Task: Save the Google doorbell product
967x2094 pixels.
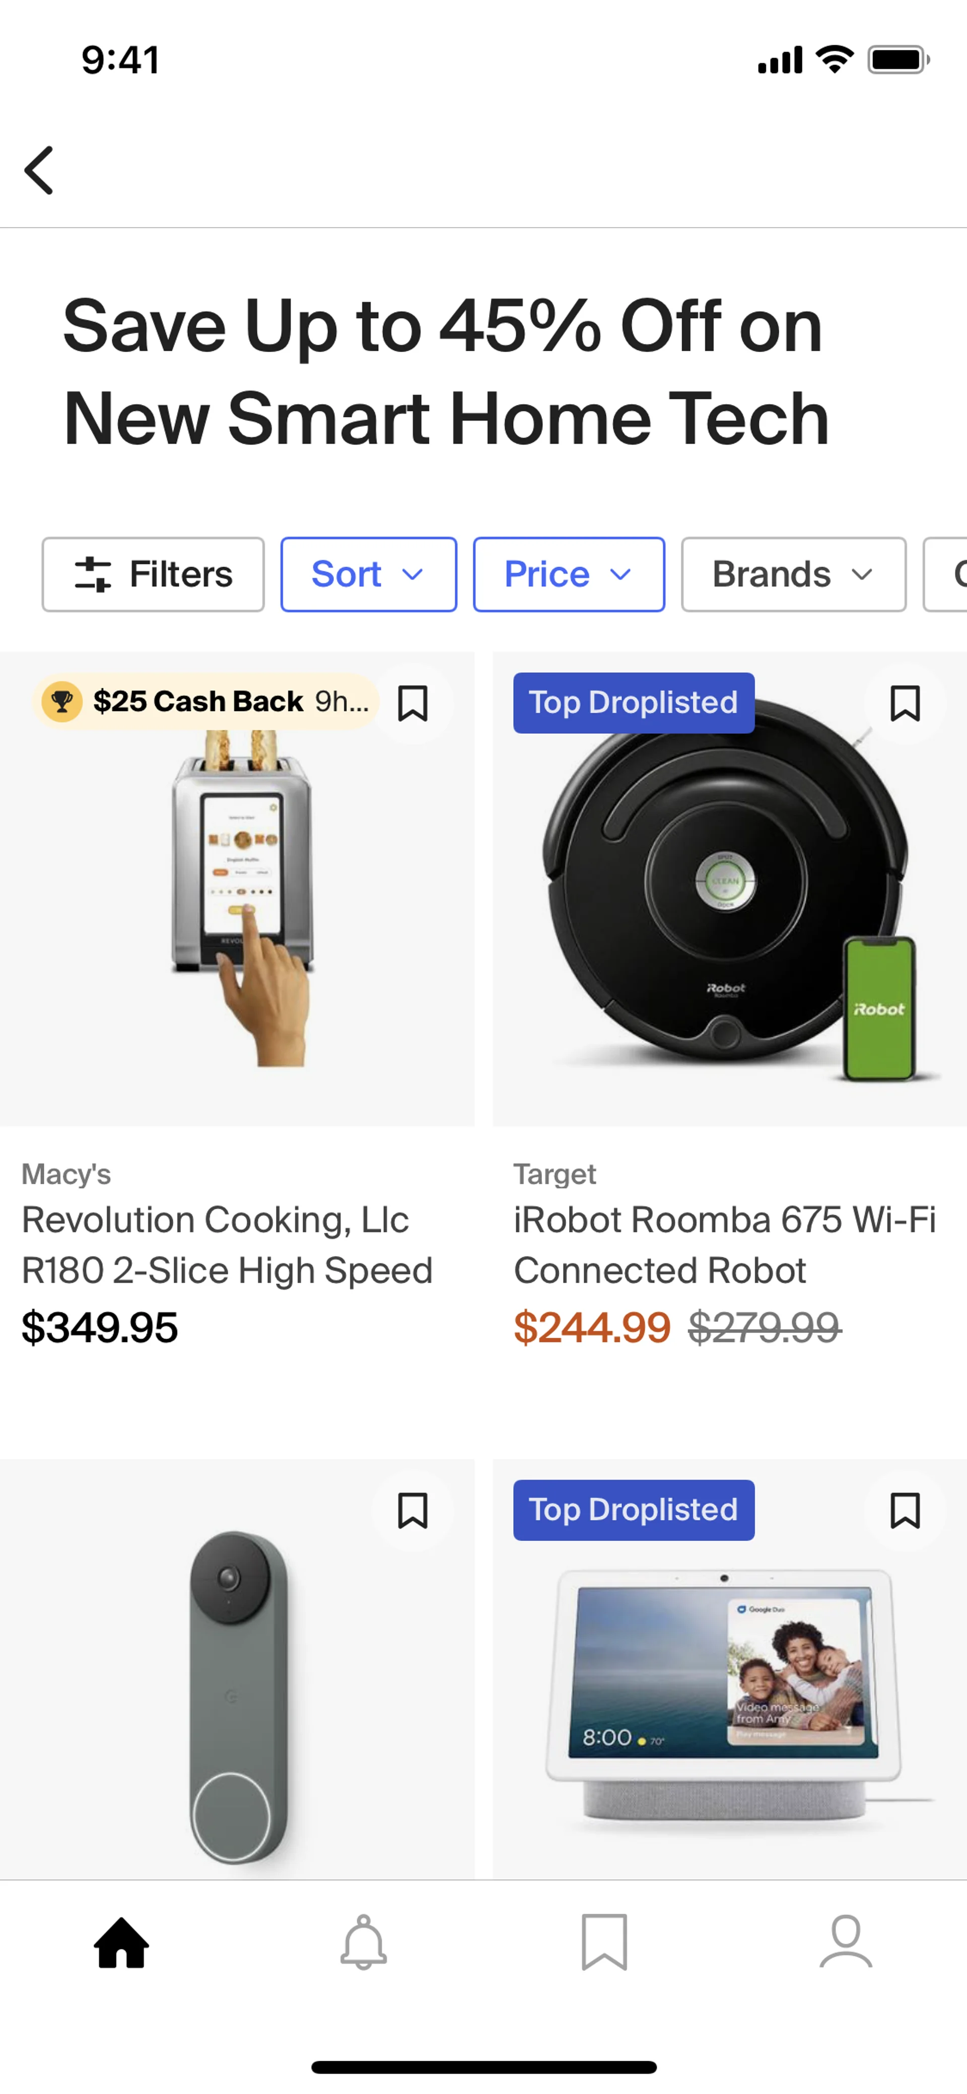Action: pos(412,1510)
